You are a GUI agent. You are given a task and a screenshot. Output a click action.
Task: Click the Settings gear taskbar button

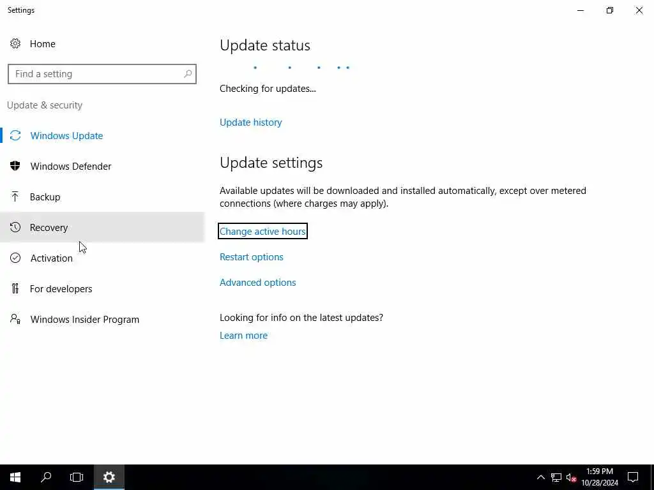109,477
